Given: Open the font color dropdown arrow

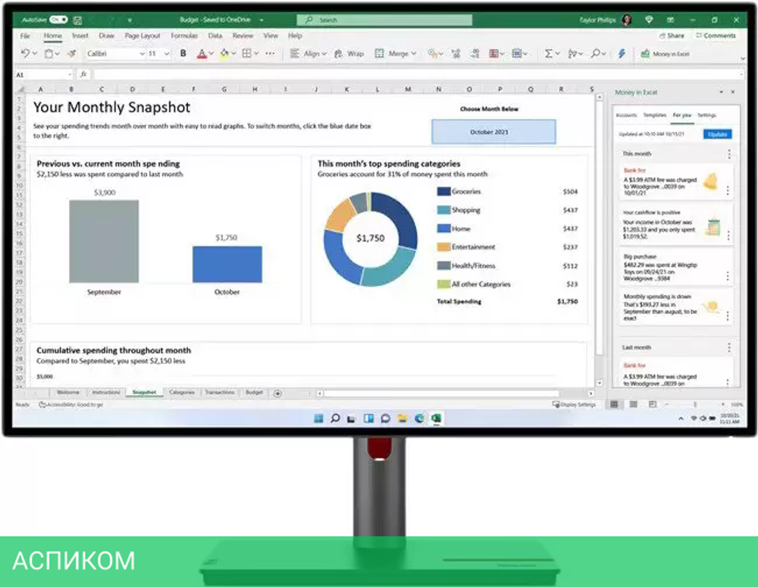Looking at the screenshot, I should tap(211, 54).
